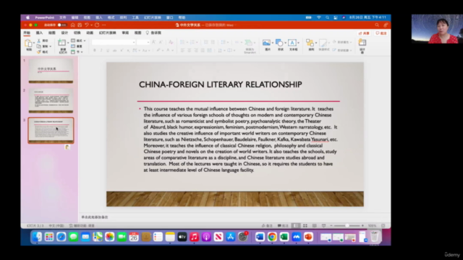This screenshot has height=260, width=463.
Task: Open the font color picker arrow
Action: pyautogui.click(x=172, y=51)
